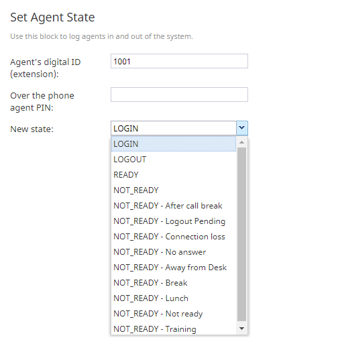342x350 pixels.
Task: Select NOT_READY - After call break
Action: coord(174,206)
